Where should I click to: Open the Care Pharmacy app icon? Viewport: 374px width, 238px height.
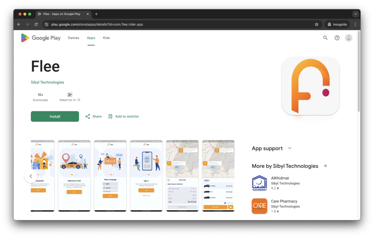260,206
